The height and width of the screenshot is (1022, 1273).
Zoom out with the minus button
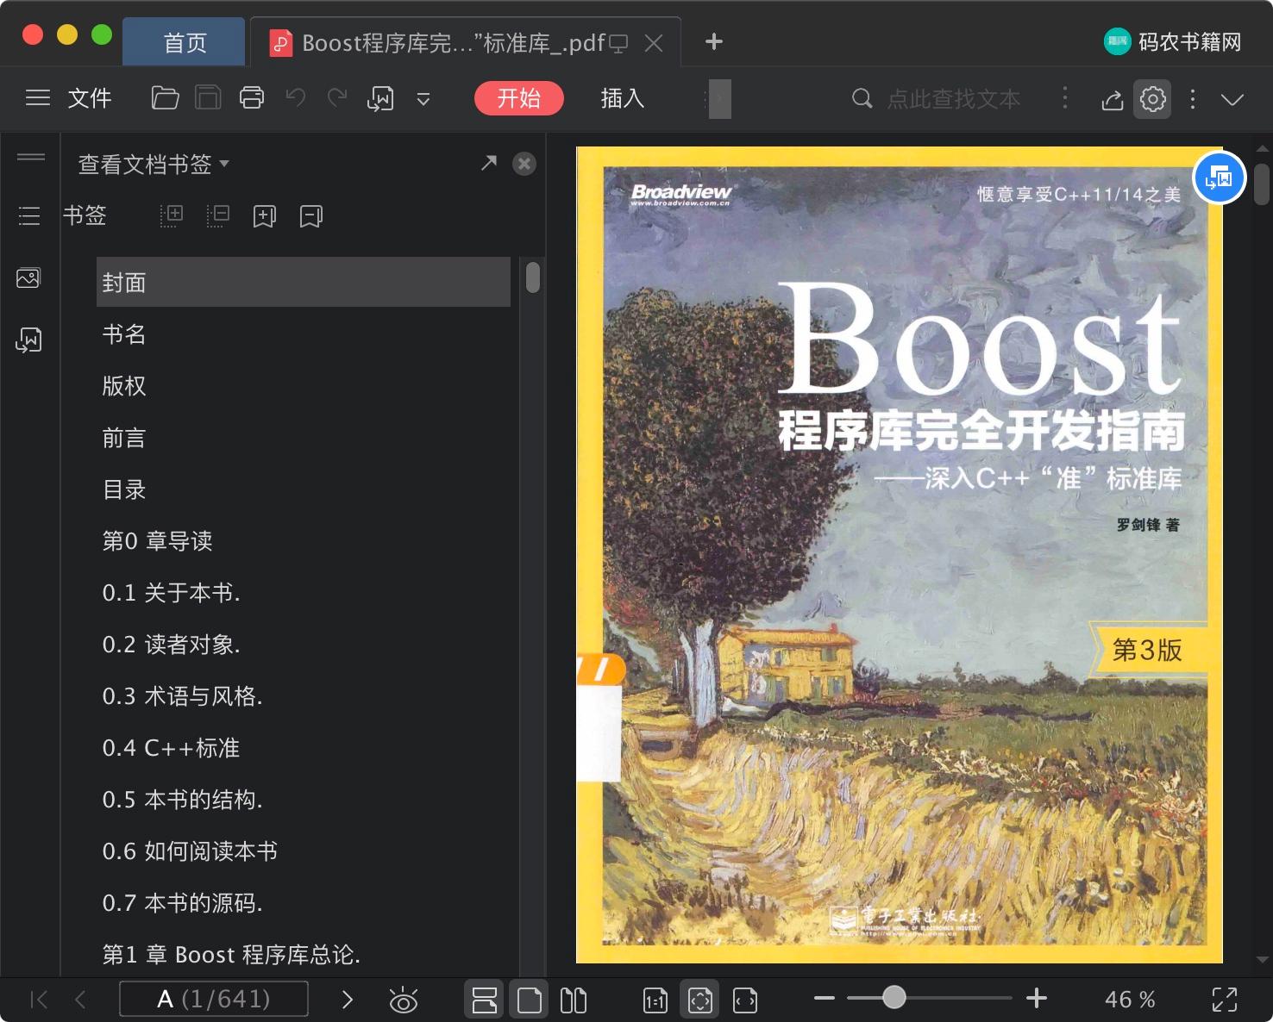click(x=825, y=999)
